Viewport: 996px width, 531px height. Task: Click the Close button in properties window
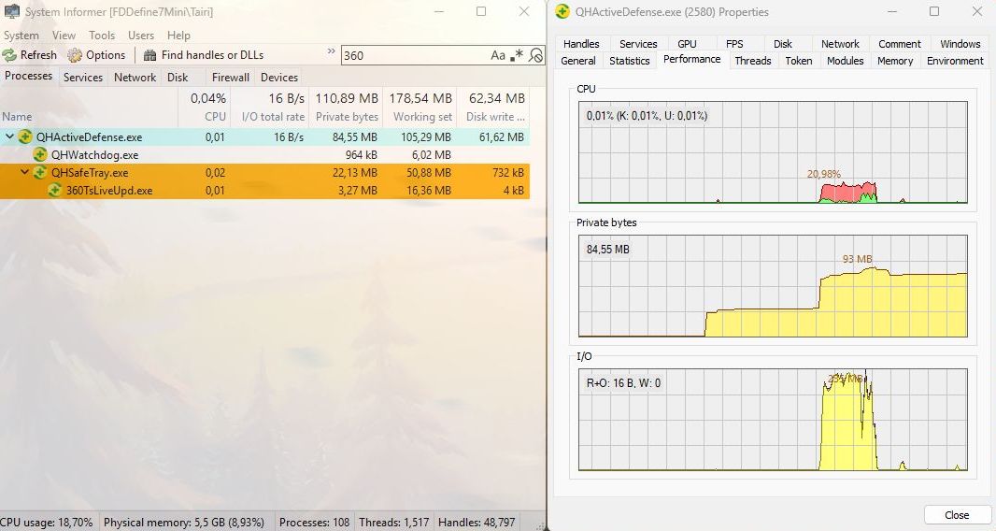pos(957,515)
